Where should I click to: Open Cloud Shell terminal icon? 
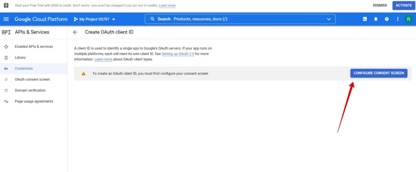[x=365, y=19]
